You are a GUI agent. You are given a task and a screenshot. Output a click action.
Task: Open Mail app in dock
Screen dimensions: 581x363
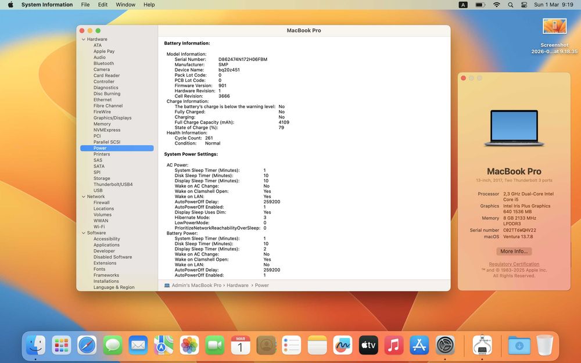(138, 345)
